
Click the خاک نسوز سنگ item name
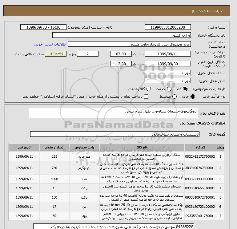pos(142,168)
